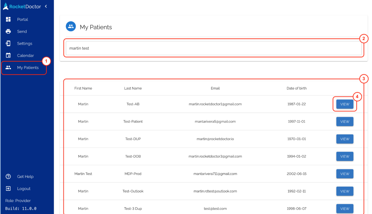
Task: Click the Logout arrow icon
Action: (x=8, y=188)
